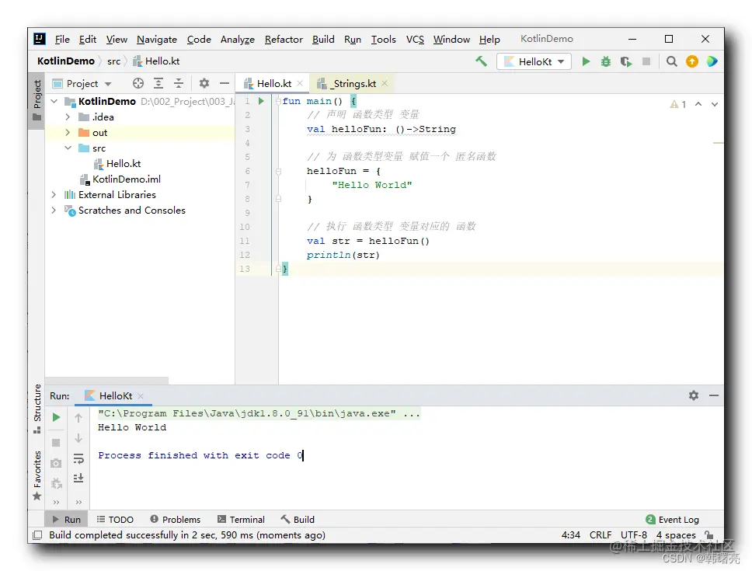Close the HelloKt run tab
The image size is (752, 571).
pyautogui.click(x=141, y=396)
